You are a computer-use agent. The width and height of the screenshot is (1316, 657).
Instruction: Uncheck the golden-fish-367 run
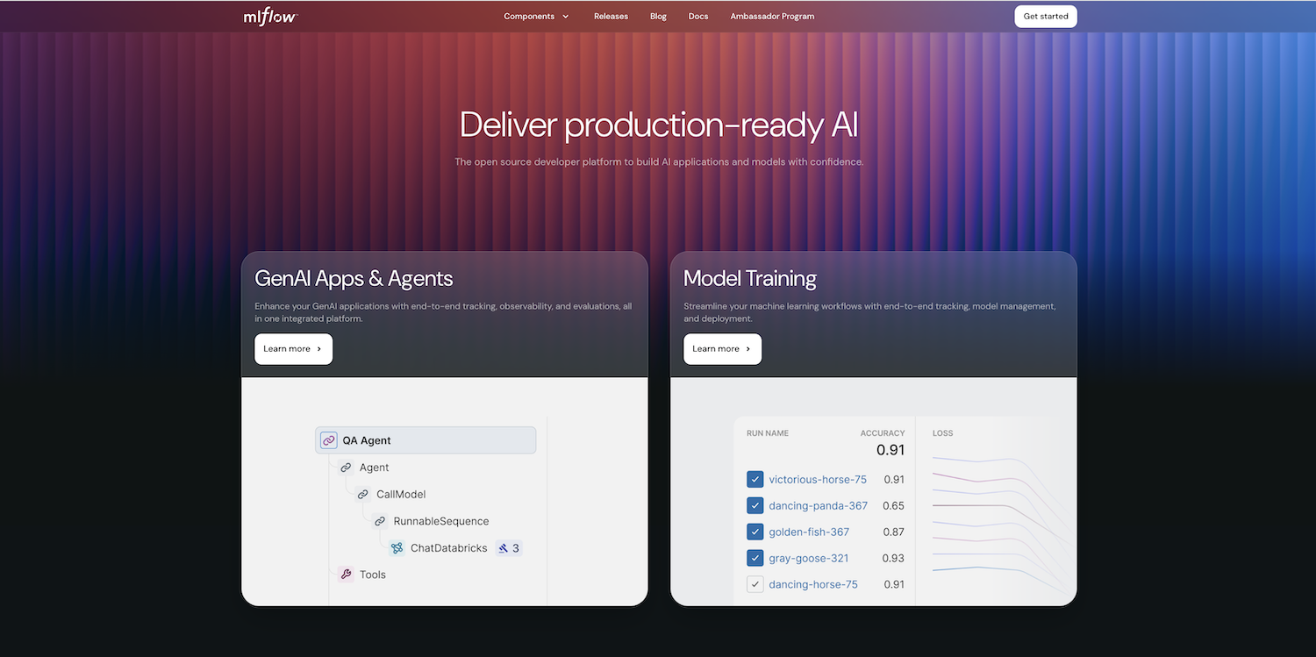[x=755, y=532]
